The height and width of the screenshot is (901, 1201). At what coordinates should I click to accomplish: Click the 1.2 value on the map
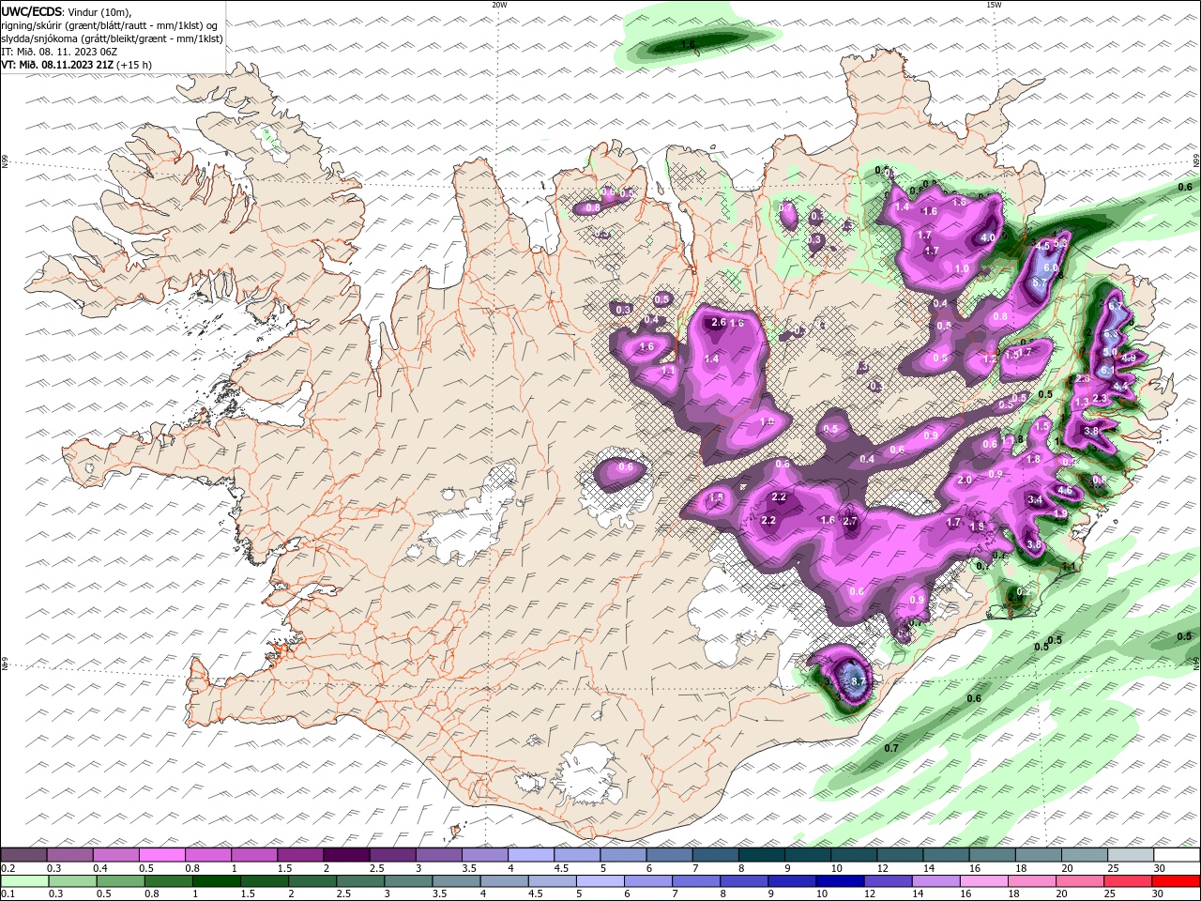pyautogui.click(x=989, y=359)
